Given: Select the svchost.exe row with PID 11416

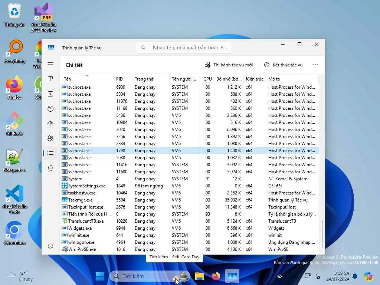Looking at the screenshot, I should (x=189, y=164).
